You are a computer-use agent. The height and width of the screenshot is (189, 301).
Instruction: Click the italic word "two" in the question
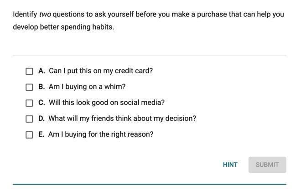pyautogui.click(x=45, y=14)
